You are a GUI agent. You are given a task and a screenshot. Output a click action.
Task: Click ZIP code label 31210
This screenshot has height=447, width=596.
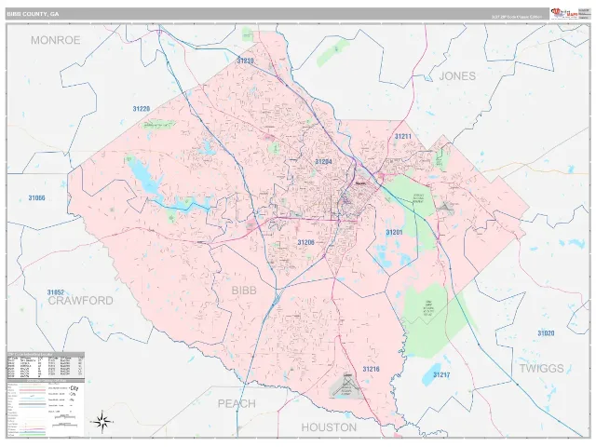(x=245, y=61)
